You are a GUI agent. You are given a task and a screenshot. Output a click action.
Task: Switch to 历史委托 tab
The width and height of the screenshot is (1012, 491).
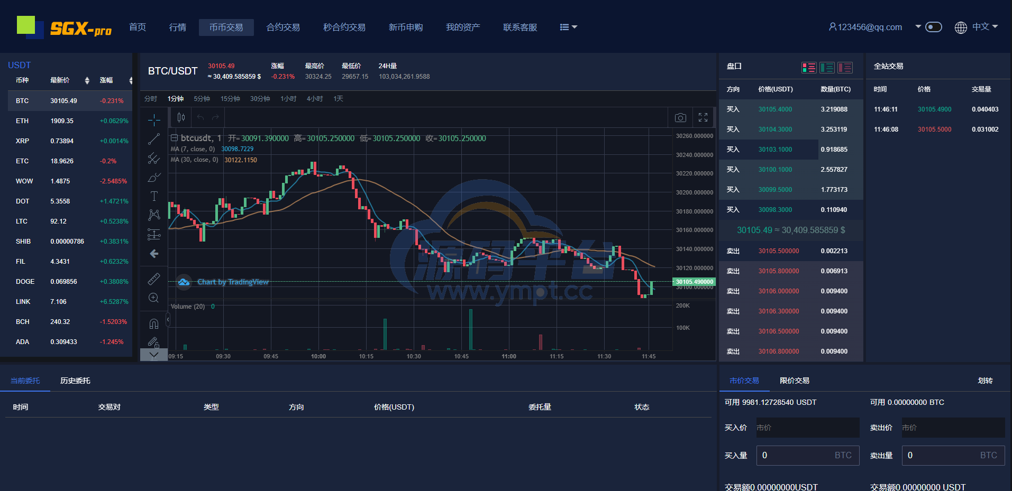click(75, 381)
